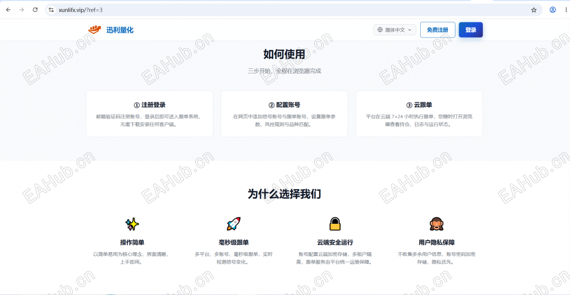Image resolution: width=570 pixels, height=295 pixels.
Task: Select the ② 配置账号 step card
Action: (284, 114)
